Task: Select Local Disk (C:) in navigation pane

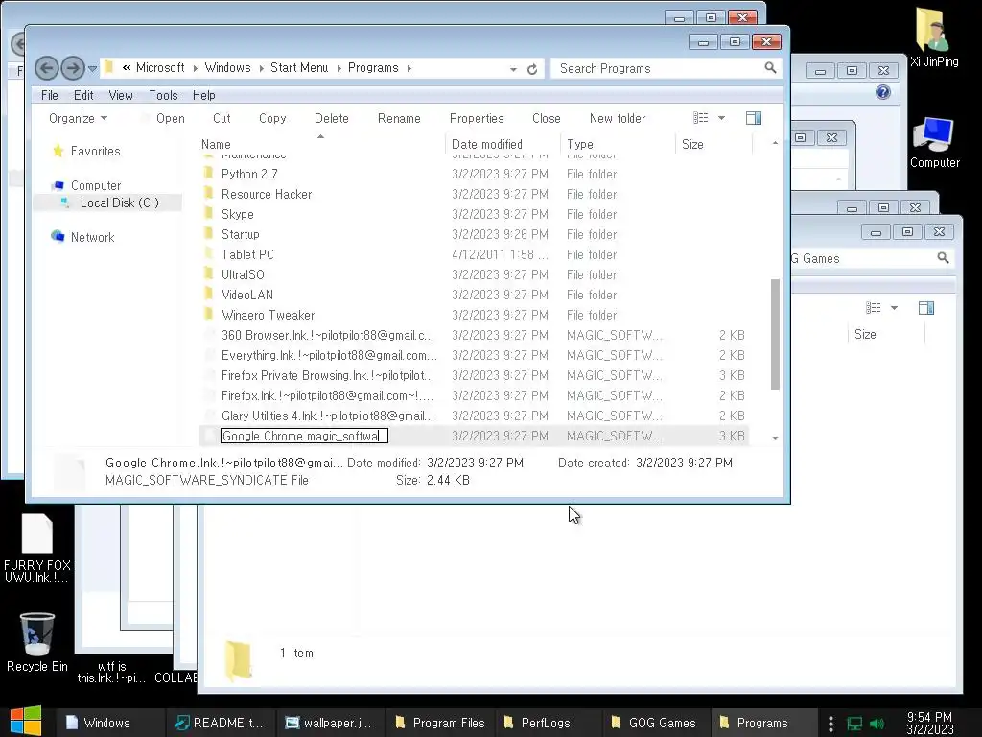Action: pos(119,202)
